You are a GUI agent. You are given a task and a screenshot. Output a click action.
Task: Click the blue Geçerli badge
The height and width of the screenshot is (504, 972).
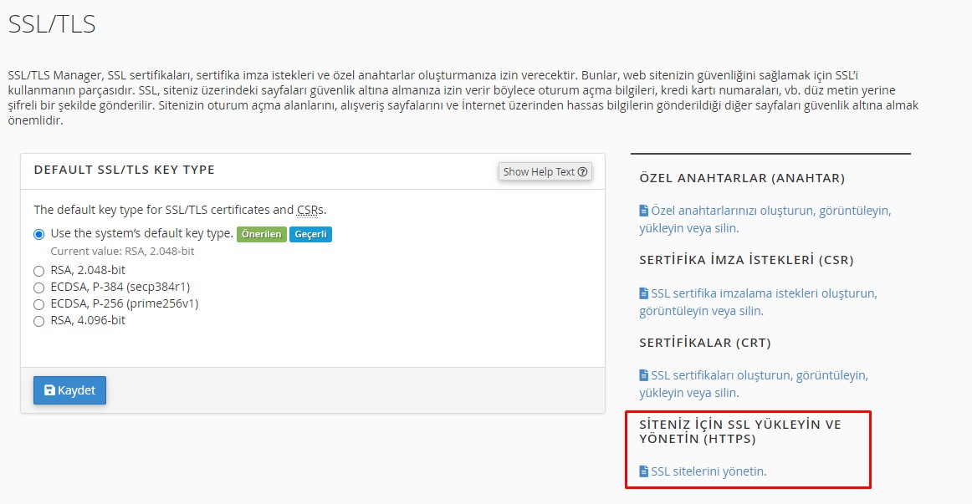coord(310,234)
